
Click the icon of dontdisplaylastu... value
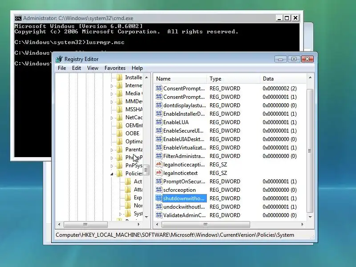pyautogui.click(x=159, y=105)
